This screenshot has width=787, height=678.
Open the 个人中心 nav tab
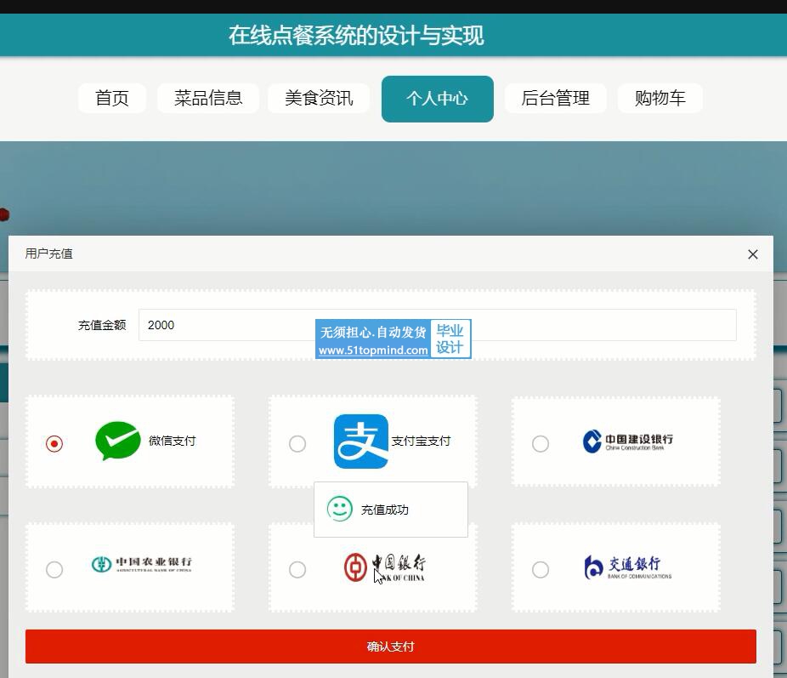coord(437,99)
